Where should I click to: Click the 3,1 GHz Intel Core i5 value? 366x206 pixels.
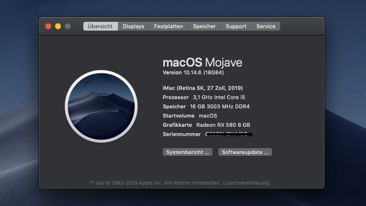click(x=219, y=97)
